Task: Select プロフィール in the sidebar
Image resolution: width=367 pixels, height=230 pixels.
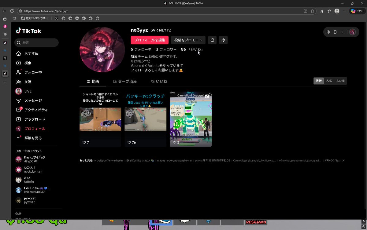Action: [x=30, y=129]
